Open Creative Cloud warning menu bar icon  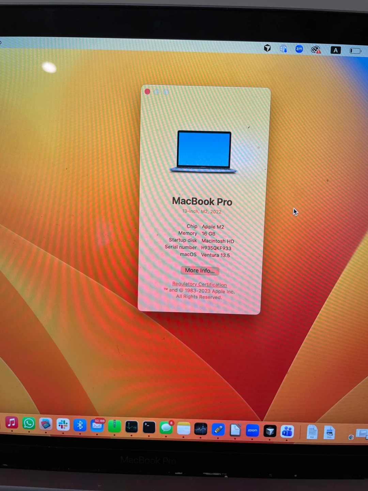coord(316,50)
